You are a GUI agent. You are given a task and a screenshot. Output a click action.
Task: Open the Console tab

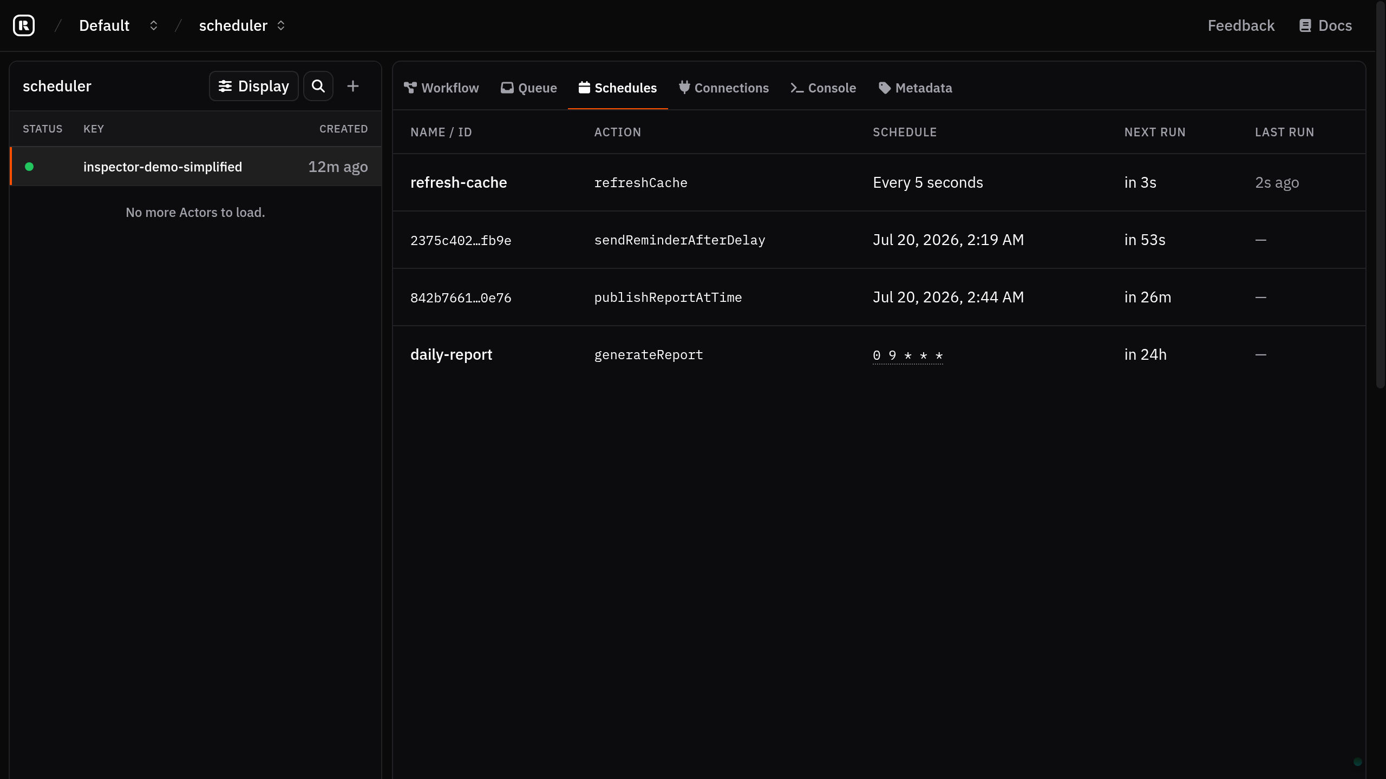point(823,88)
